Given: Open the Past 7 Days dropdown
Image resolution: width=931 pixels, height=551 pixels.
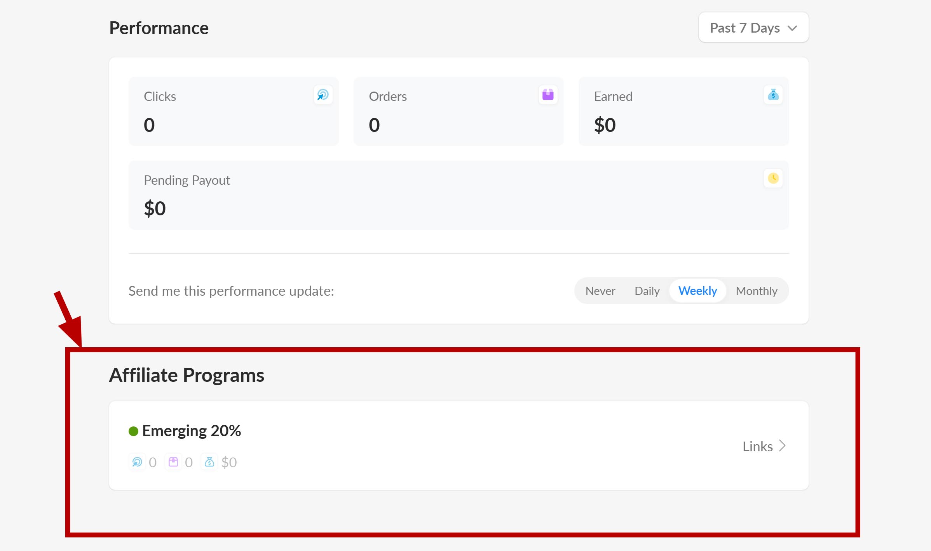Looking at the screenshot, I should [x=753, y=28].
